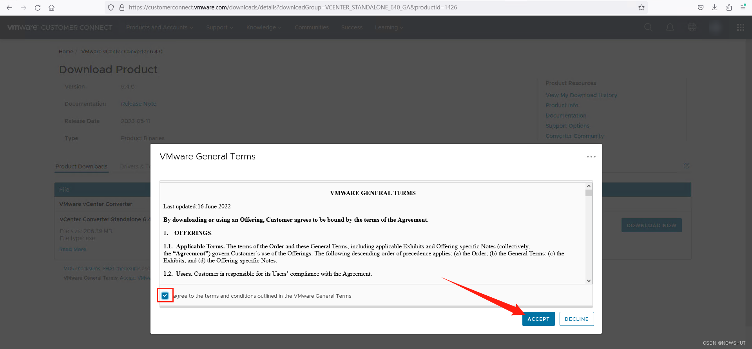Click the File column header
This screenshot has height=349, width=752.
coord(64,190)
